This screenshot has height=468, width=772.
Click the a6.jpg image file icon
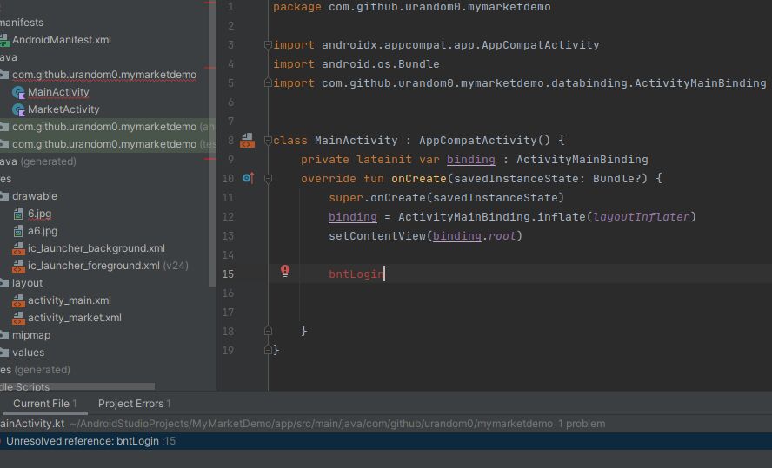18,231
